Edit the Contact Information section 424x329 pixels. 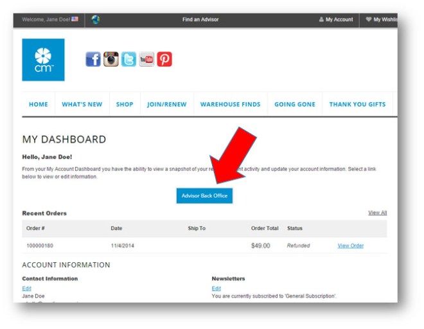[x=26, y=289]
